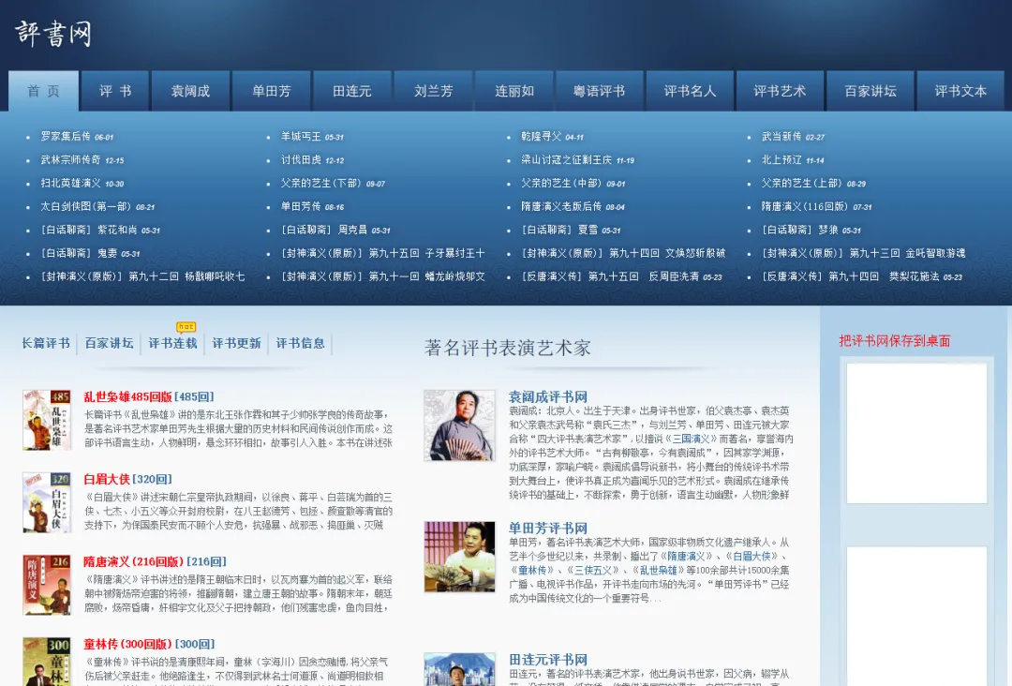Click the hot badge above 评书连载
Screen dimensions: 1012x686
pos(186,327)
